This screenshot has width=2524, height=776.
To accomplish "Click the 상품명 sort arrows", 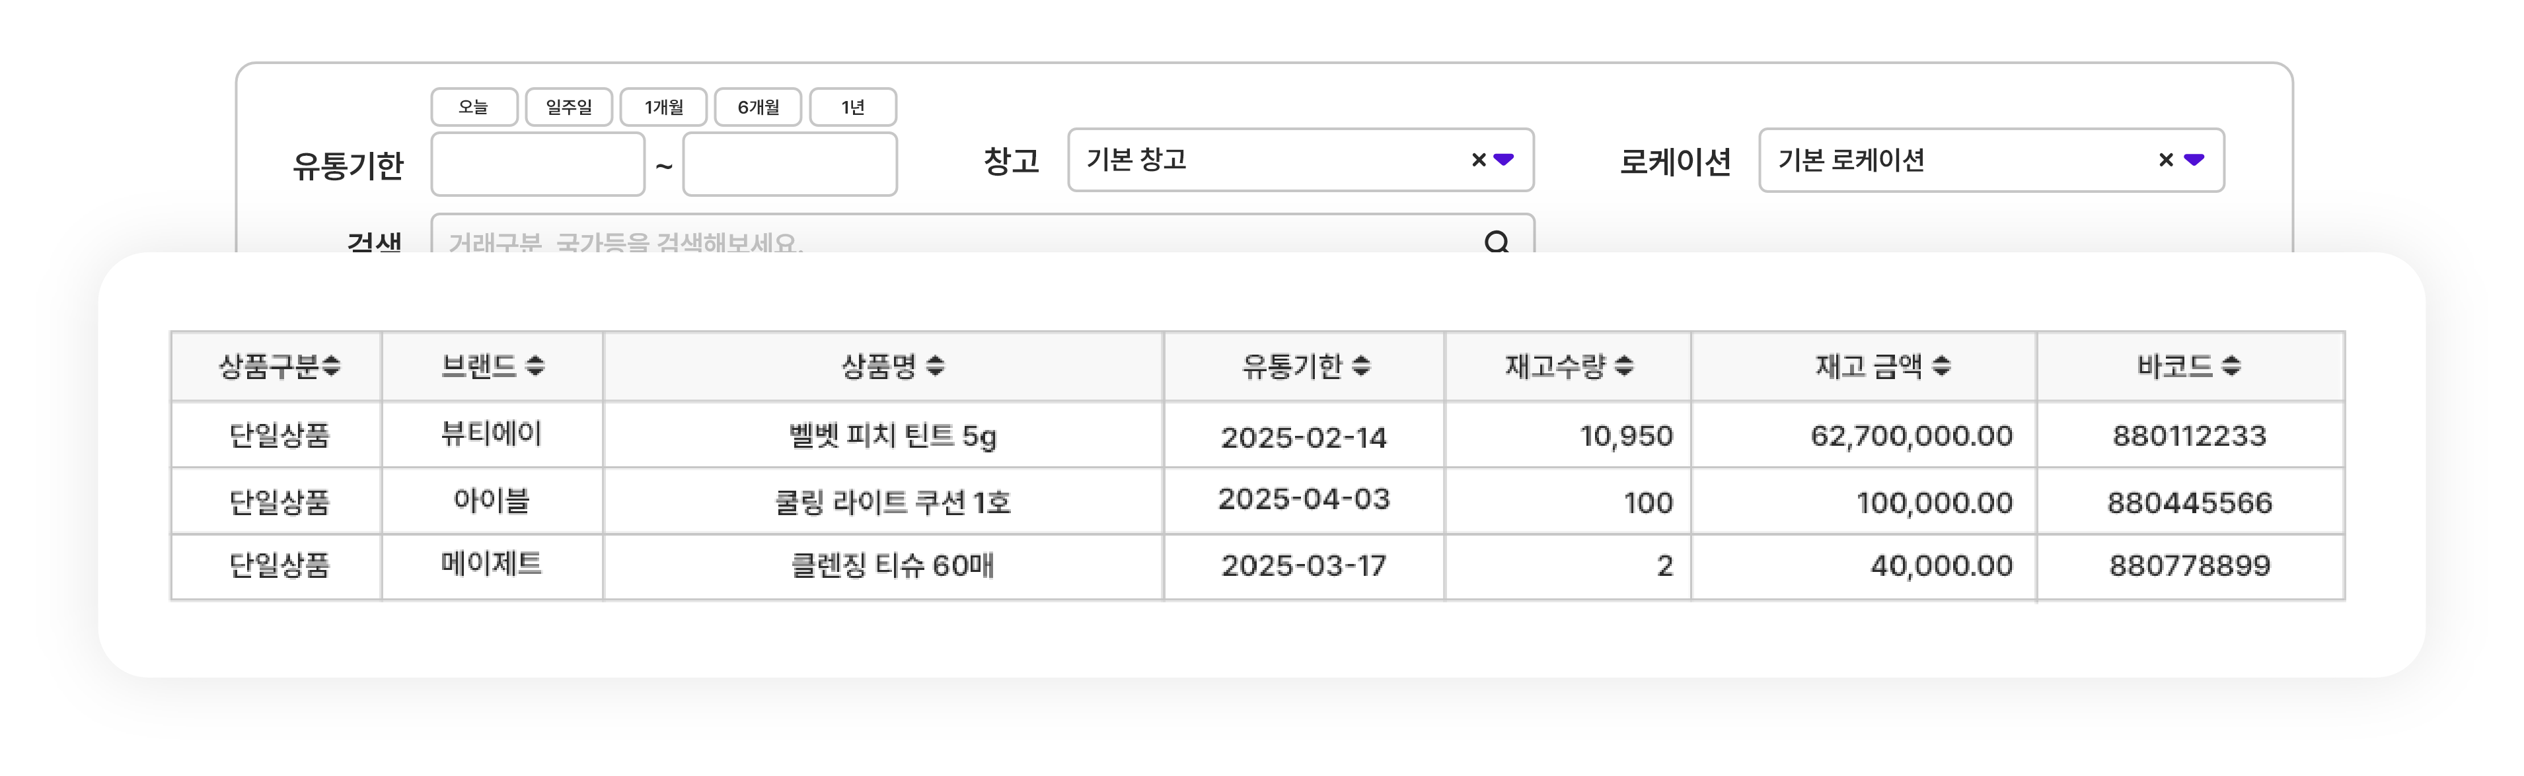I will (935, 367).
